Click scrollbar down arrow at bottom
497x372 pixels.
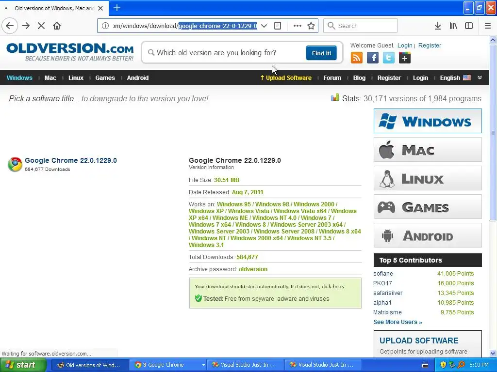493,353
